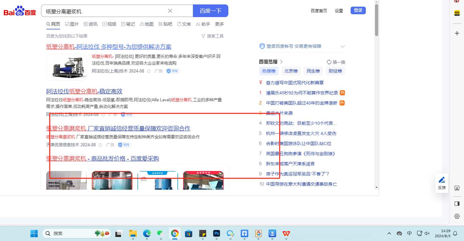This screenshot has height=241, width=464.
Task: Toggle the sidebar panel layout icon
Action: [457, 204]
